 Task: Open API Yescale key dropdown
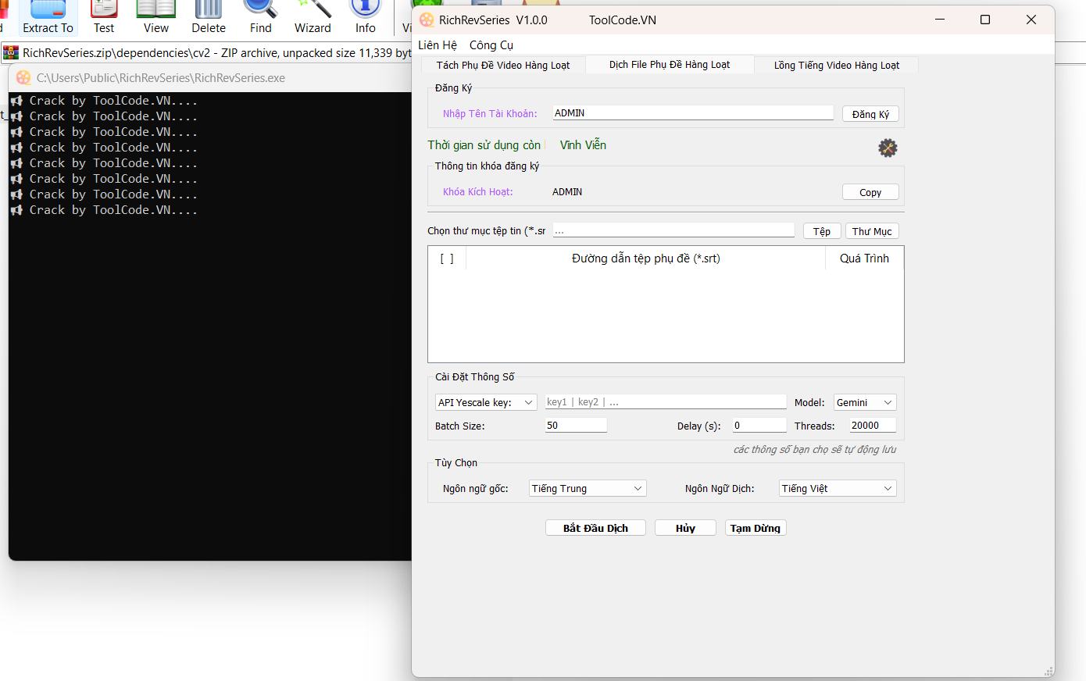click(x=486, y=402)
